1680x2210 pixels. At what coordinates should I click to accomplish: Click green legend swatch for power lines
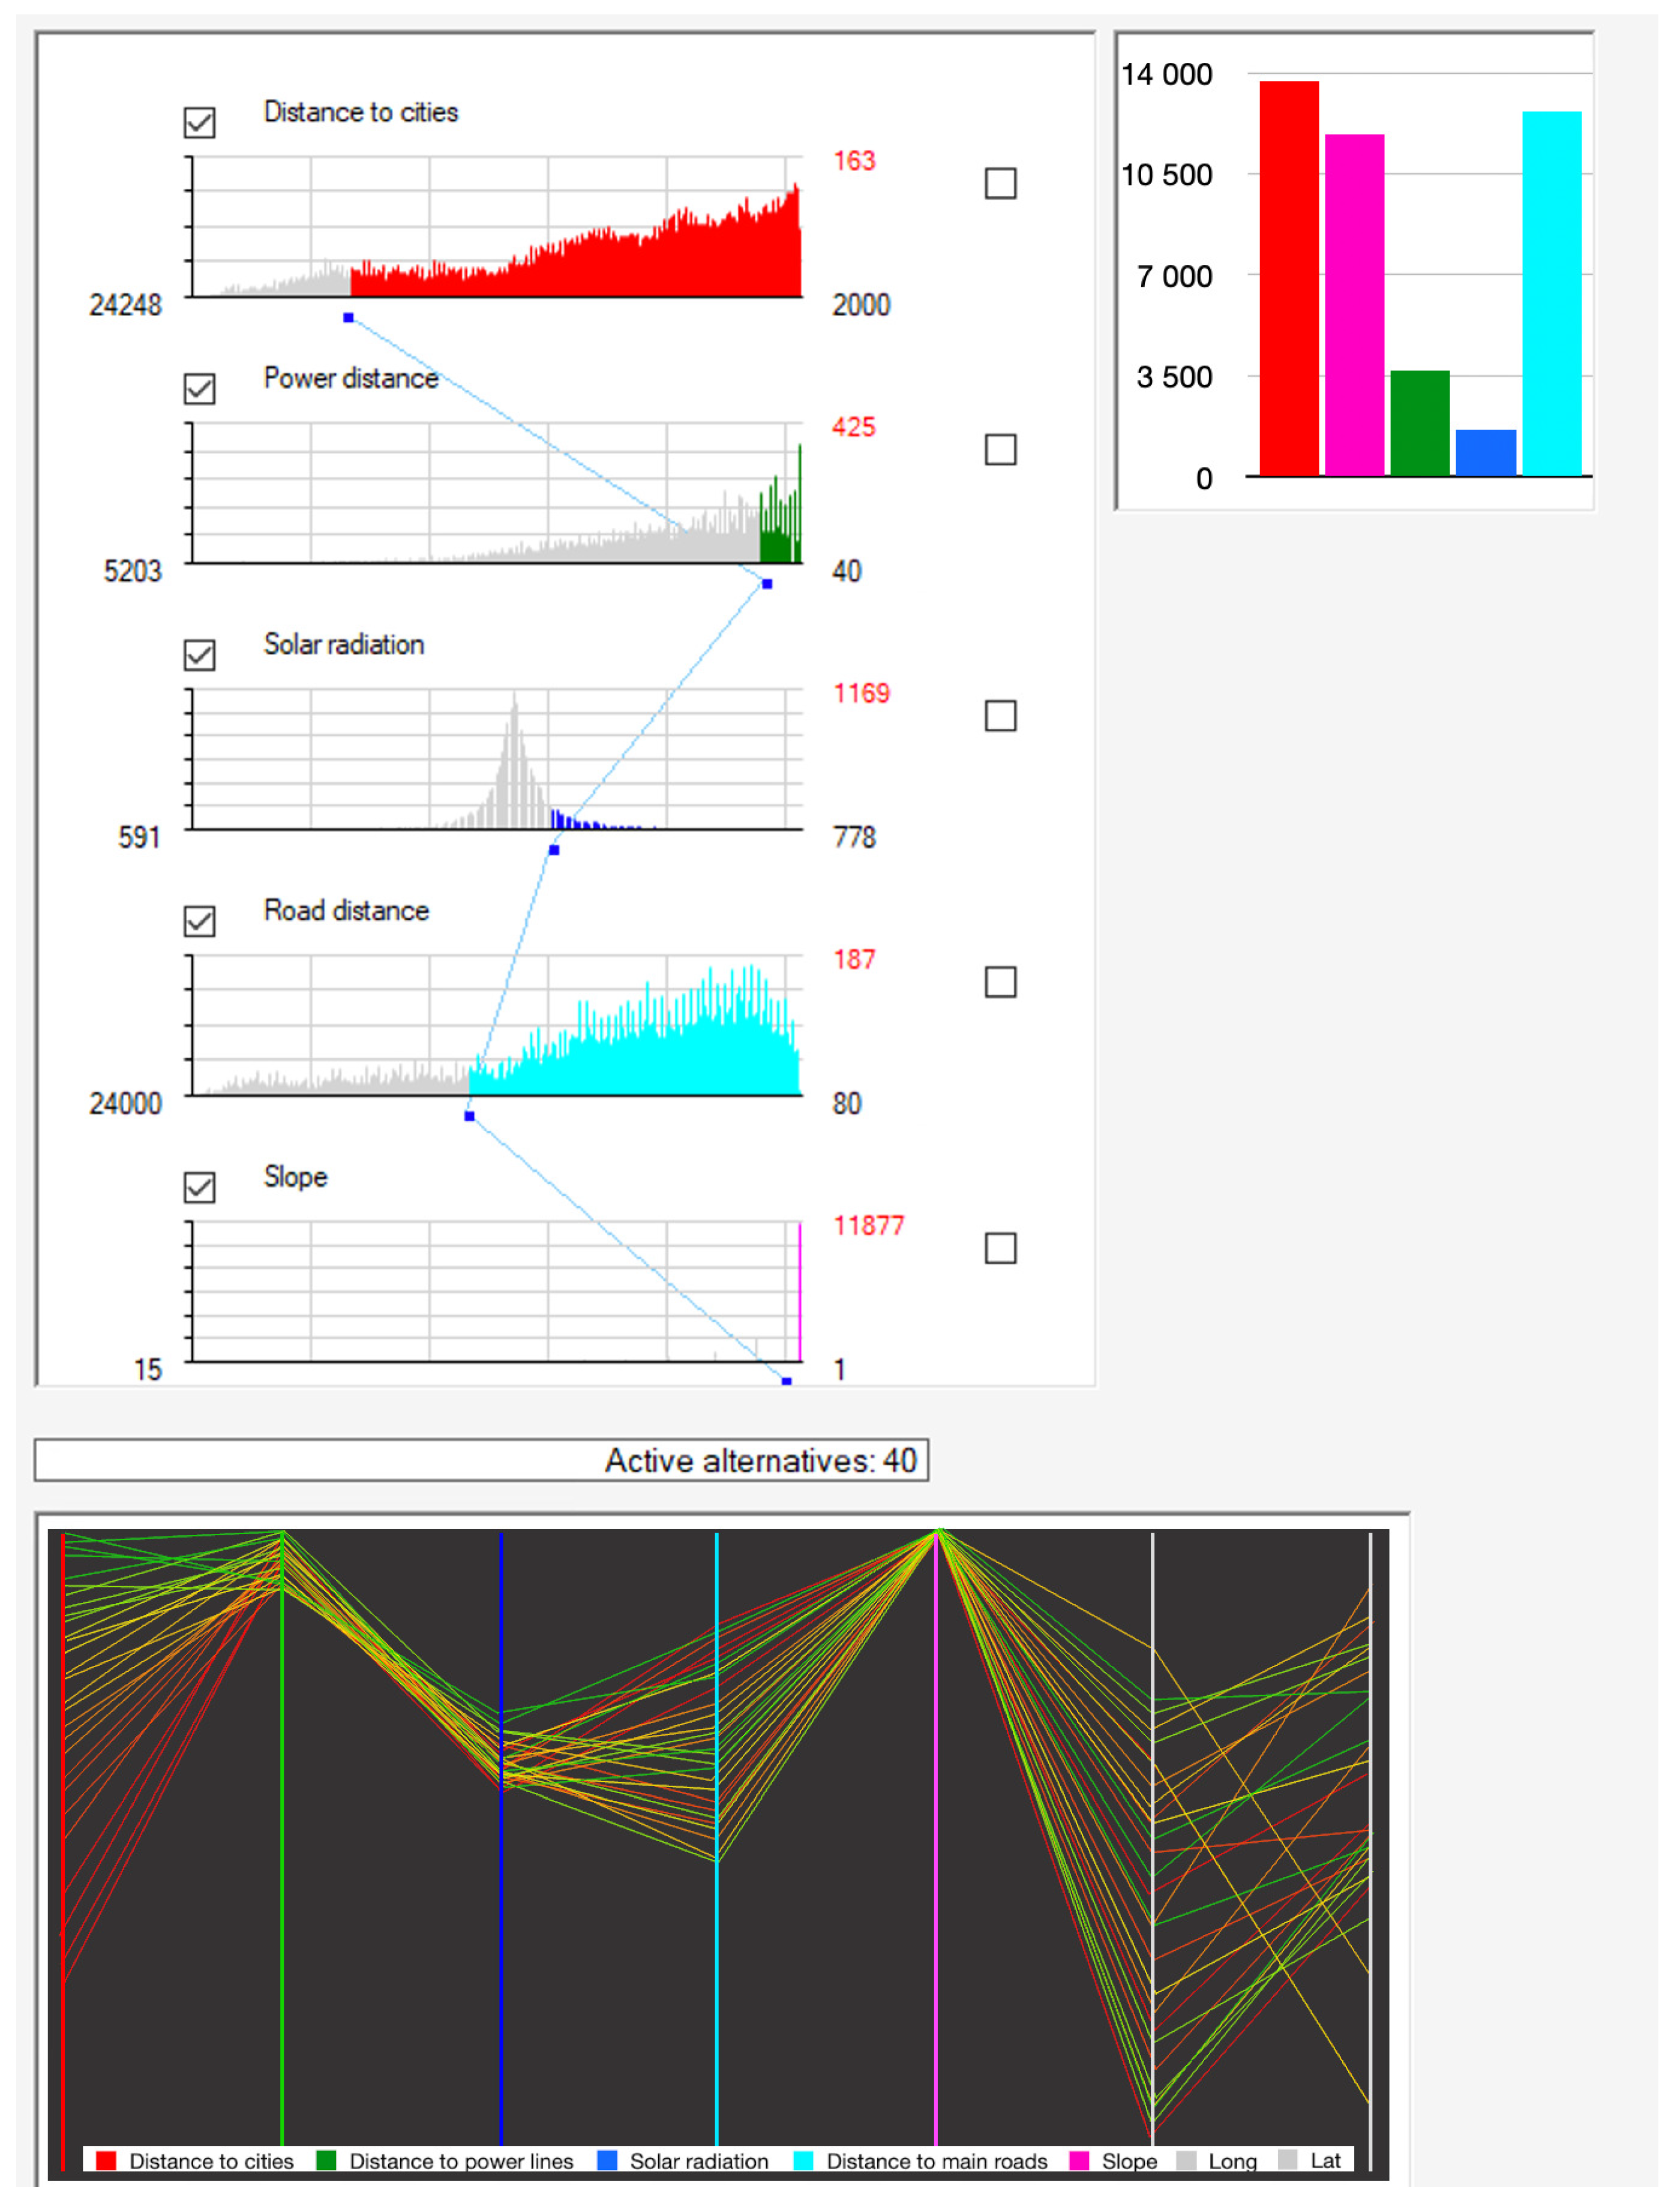(326, 2161)
